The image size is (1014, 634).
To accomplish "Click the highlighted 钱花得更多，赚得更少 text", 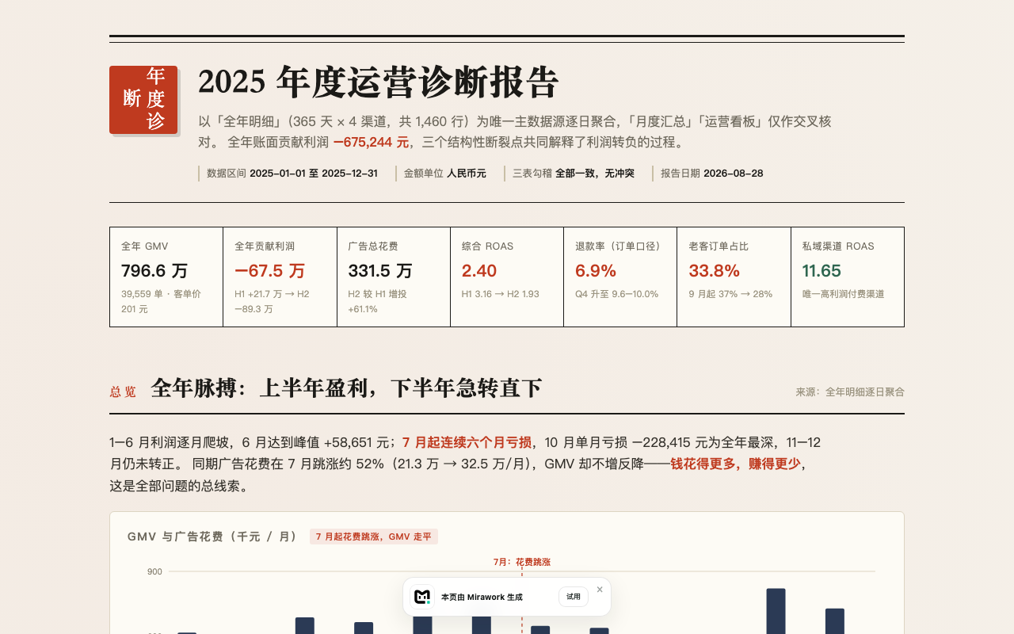I will (736, 464).
